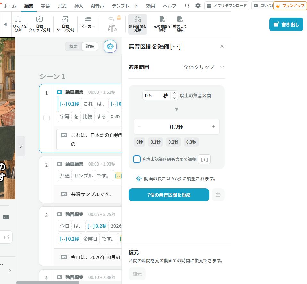The image size is (307, 284).
Task: Select 自動クリップ分割 tool
Action: (39, 24)
